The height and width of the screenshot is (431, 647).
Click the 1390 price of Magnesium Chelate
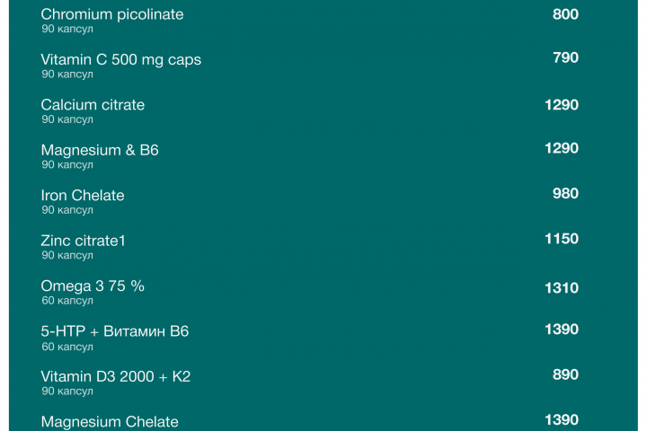(562, 419)
